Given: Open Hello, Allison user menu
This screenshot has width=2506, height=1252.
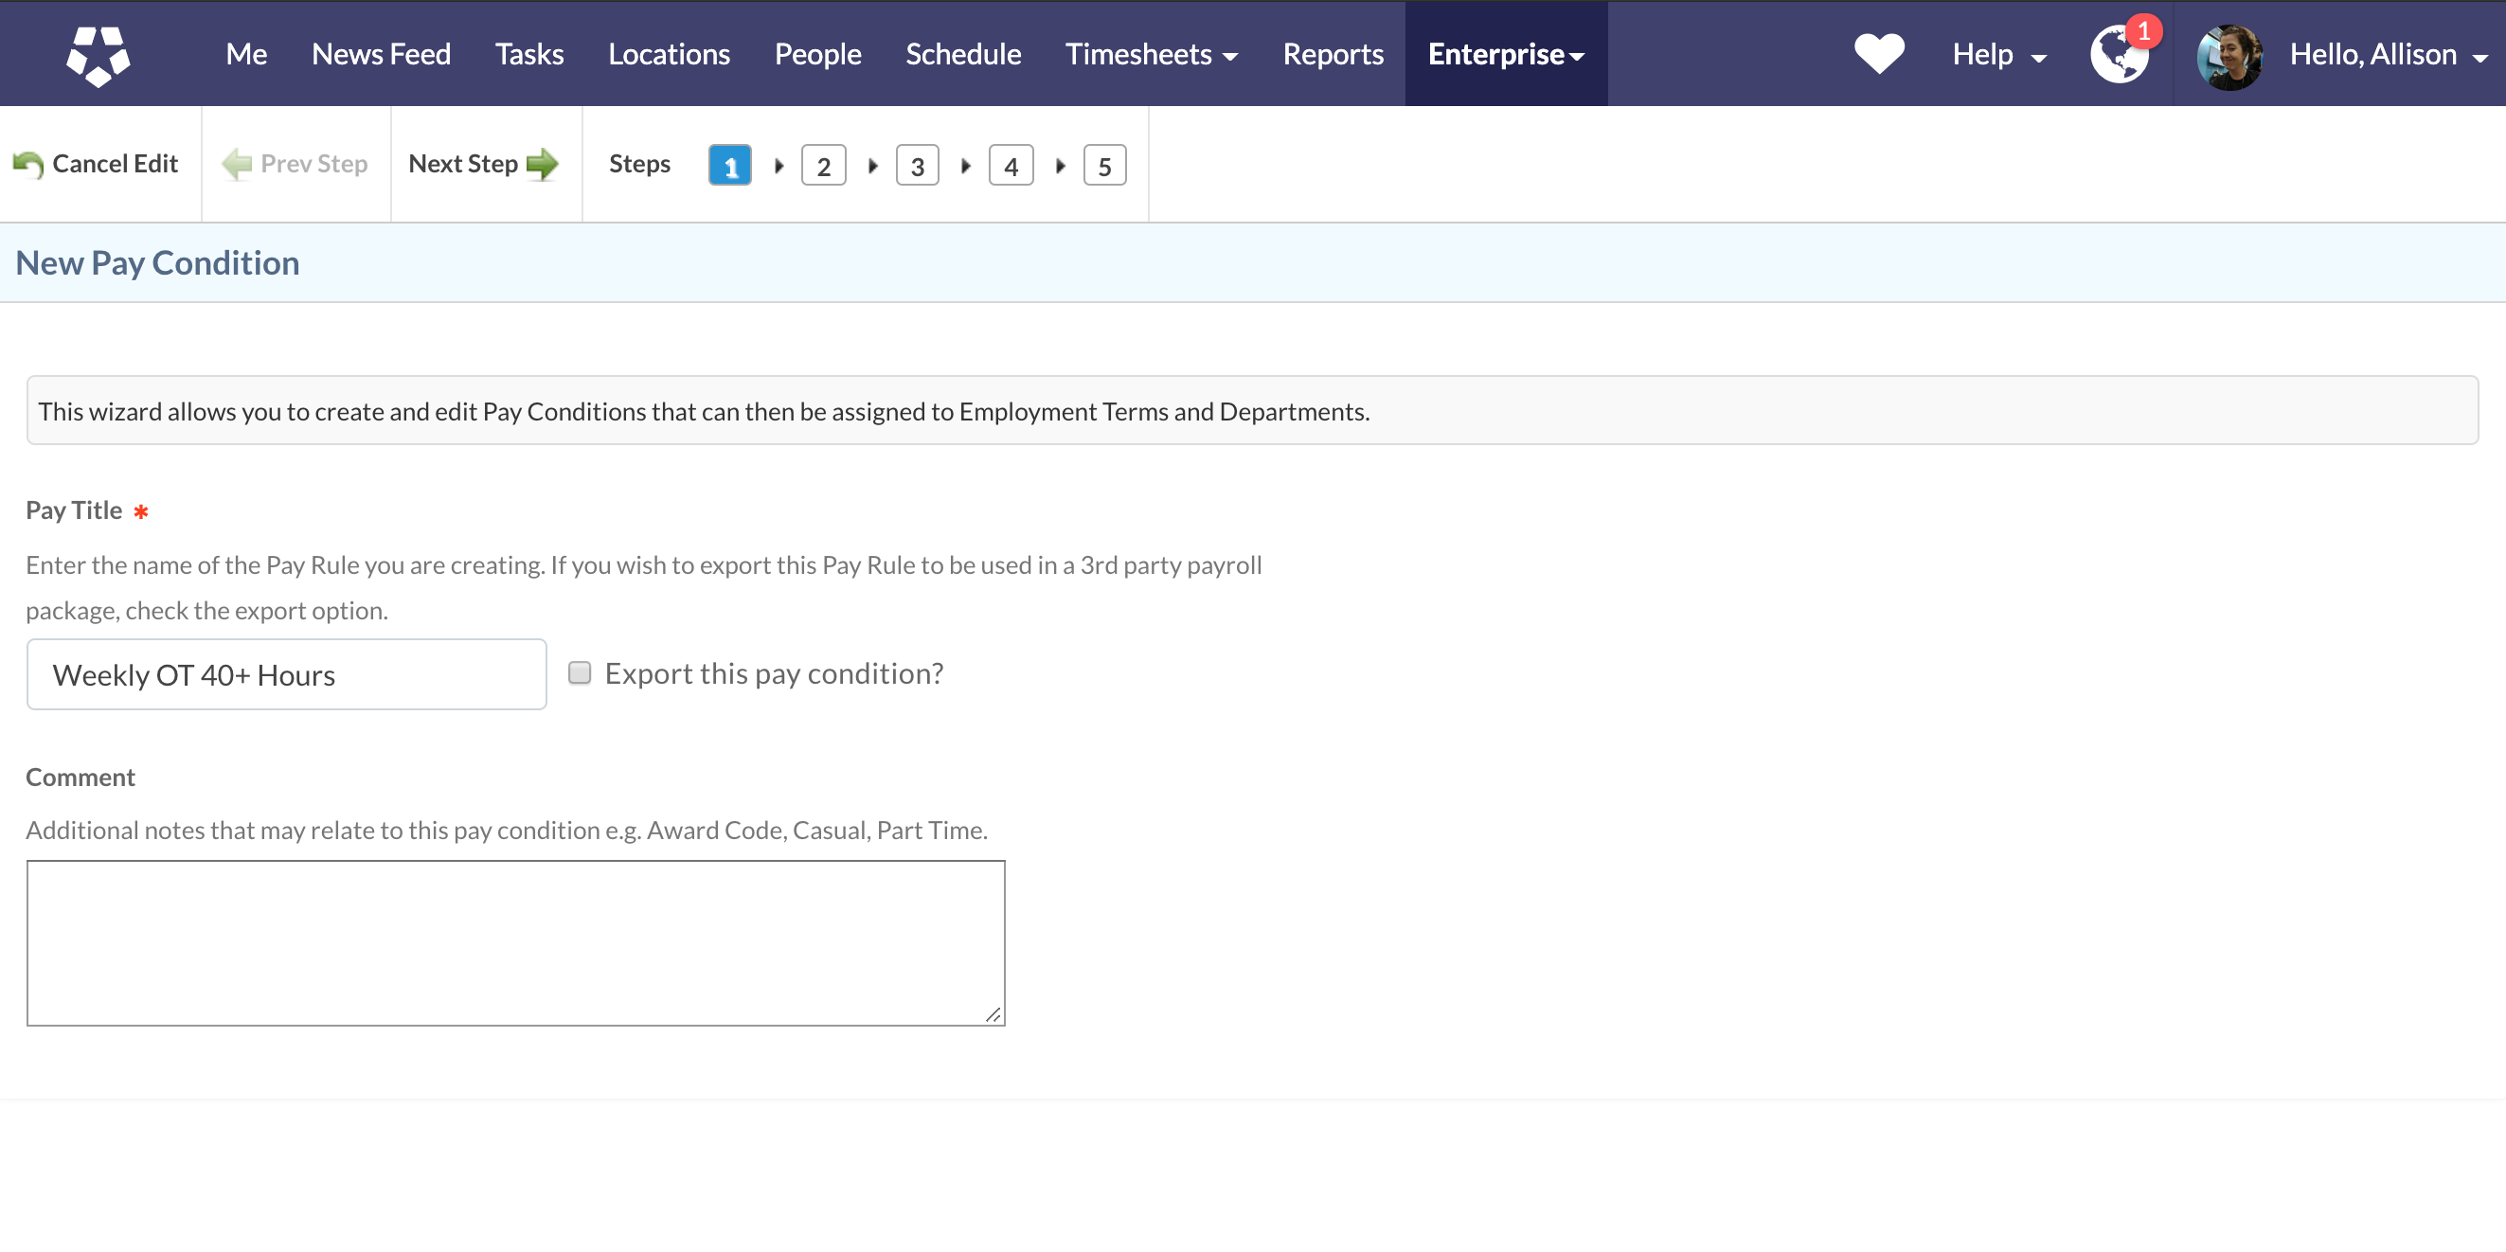Looking at the screenshot, I should (x=2388, y=55).
